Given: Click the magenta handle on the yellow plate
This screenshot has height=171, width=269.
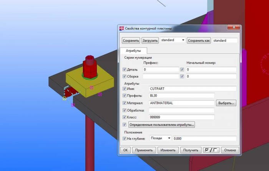Looking at the screenshot, I should pyautogui.click(x=91, y=87).
